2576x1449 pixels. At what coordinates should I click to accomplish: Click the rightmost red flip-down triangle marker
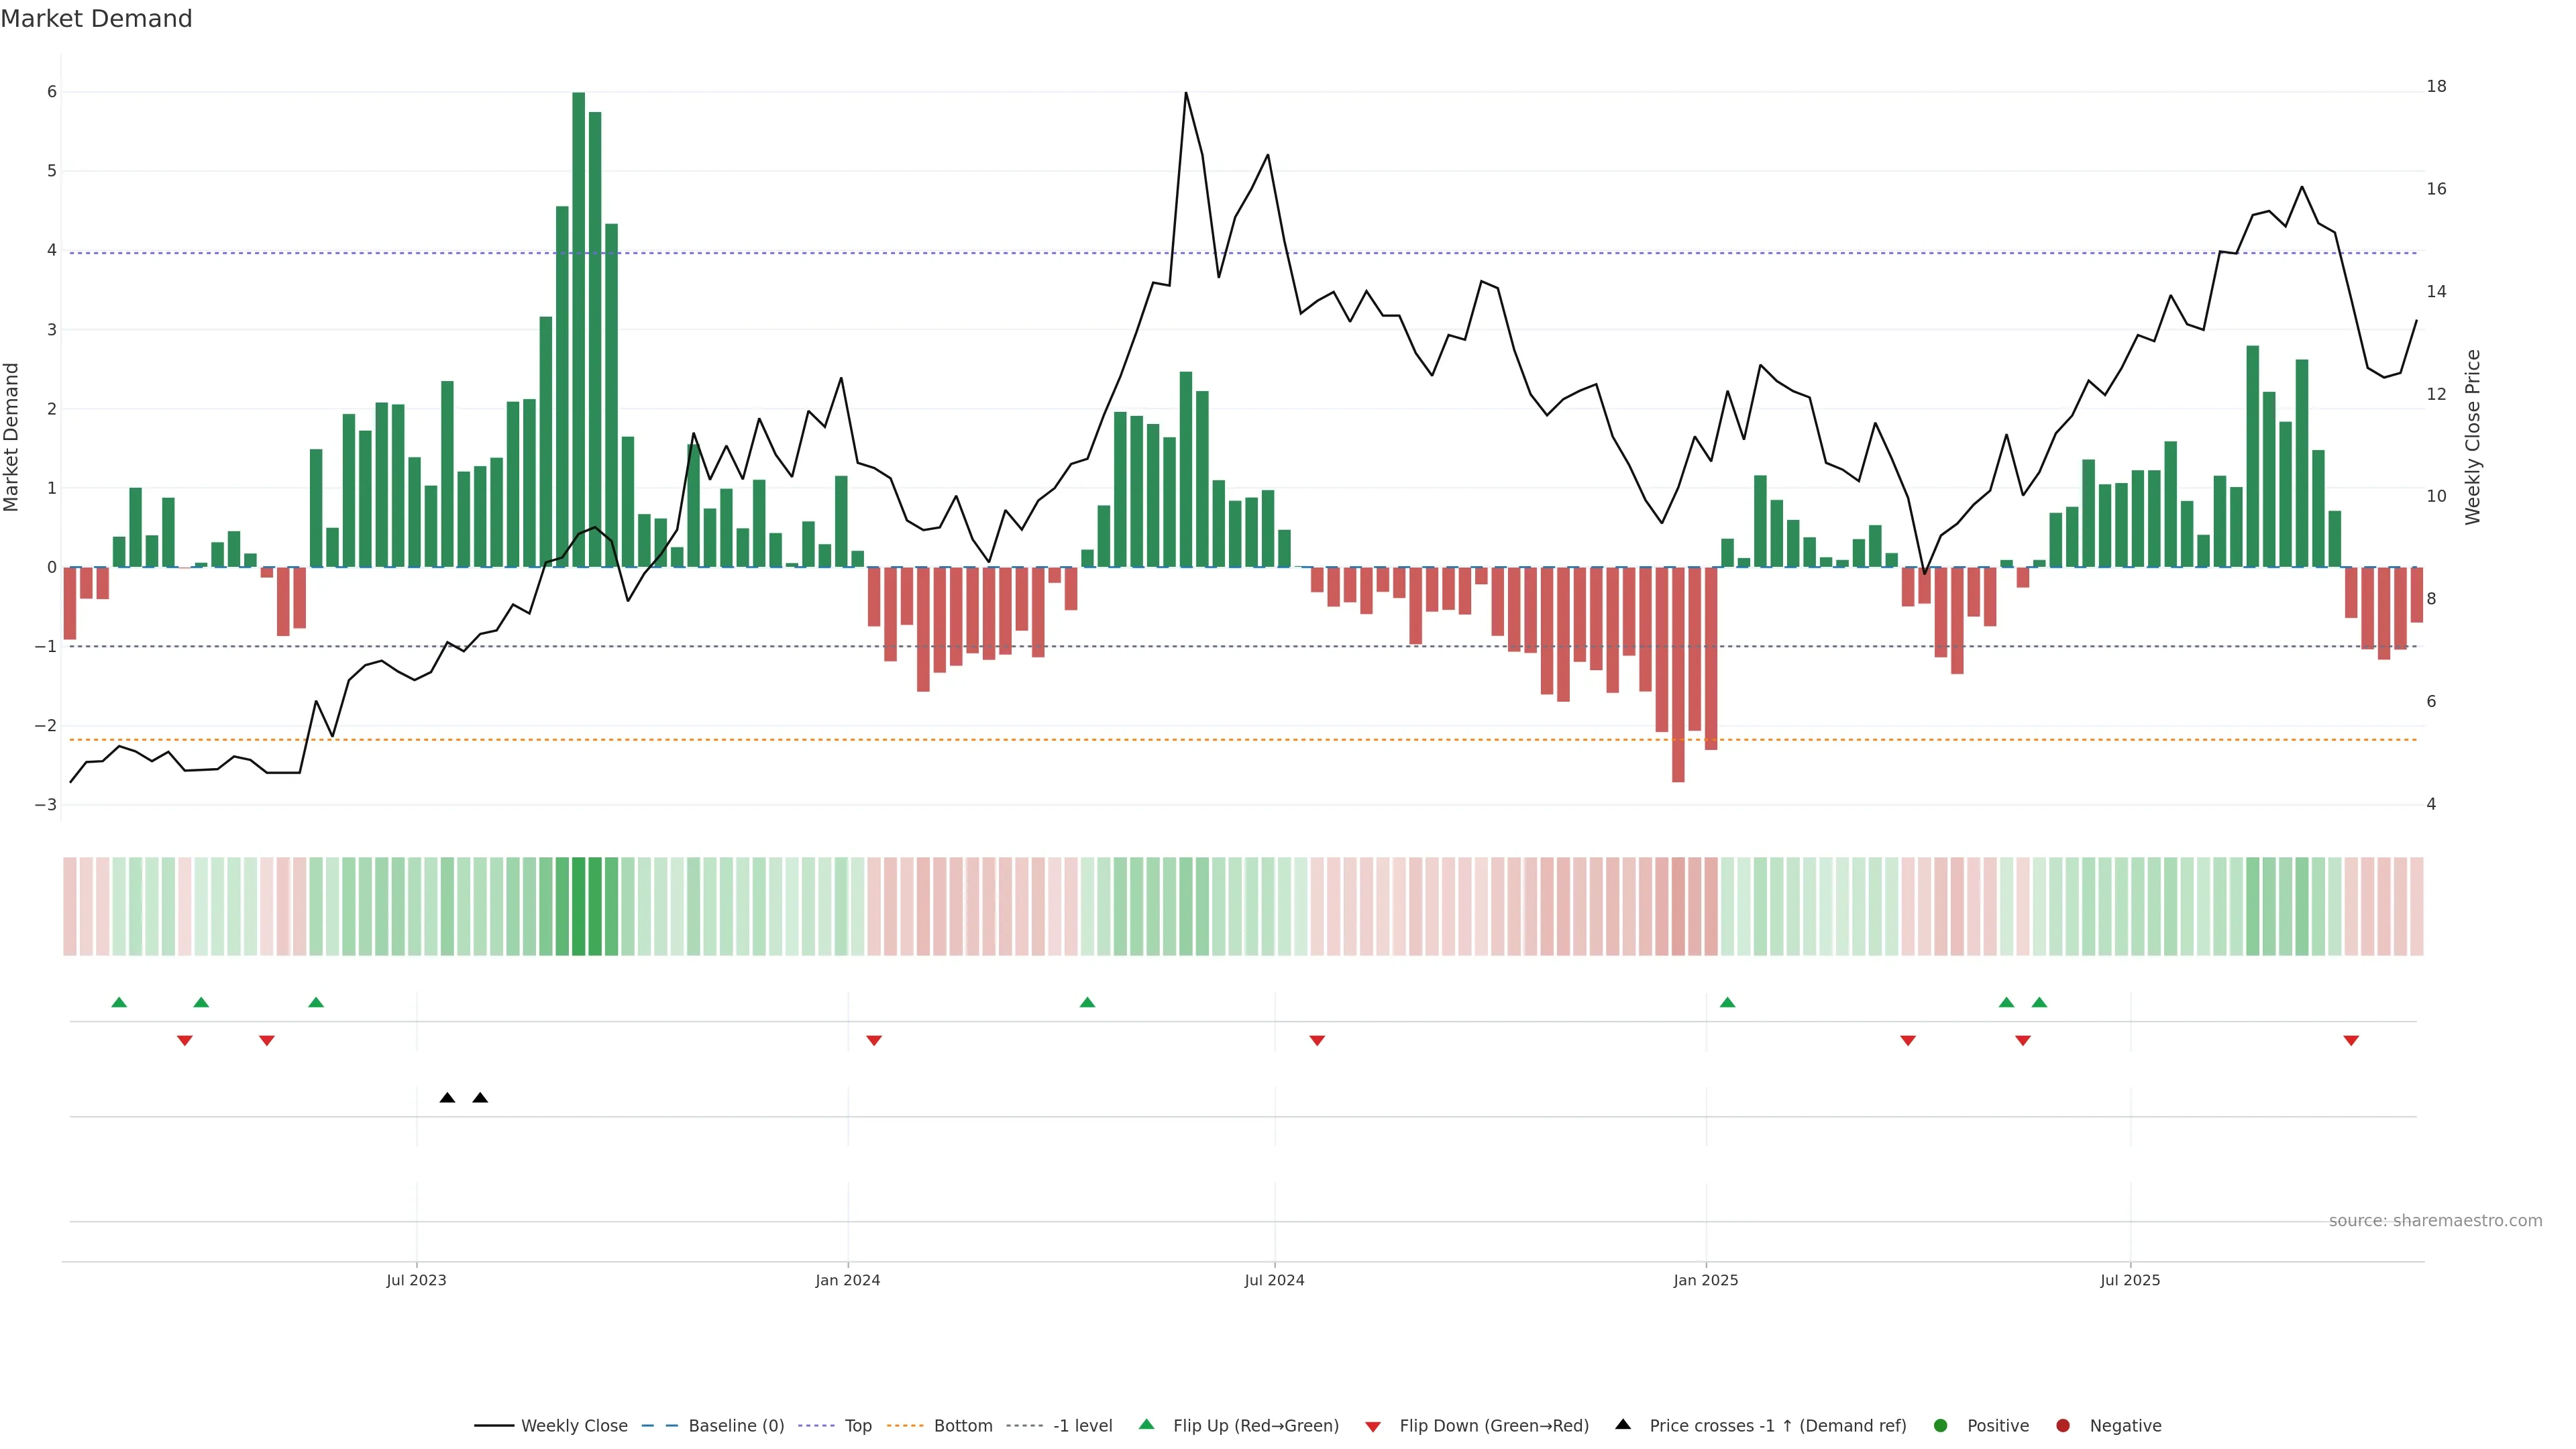point(2351,1041)
